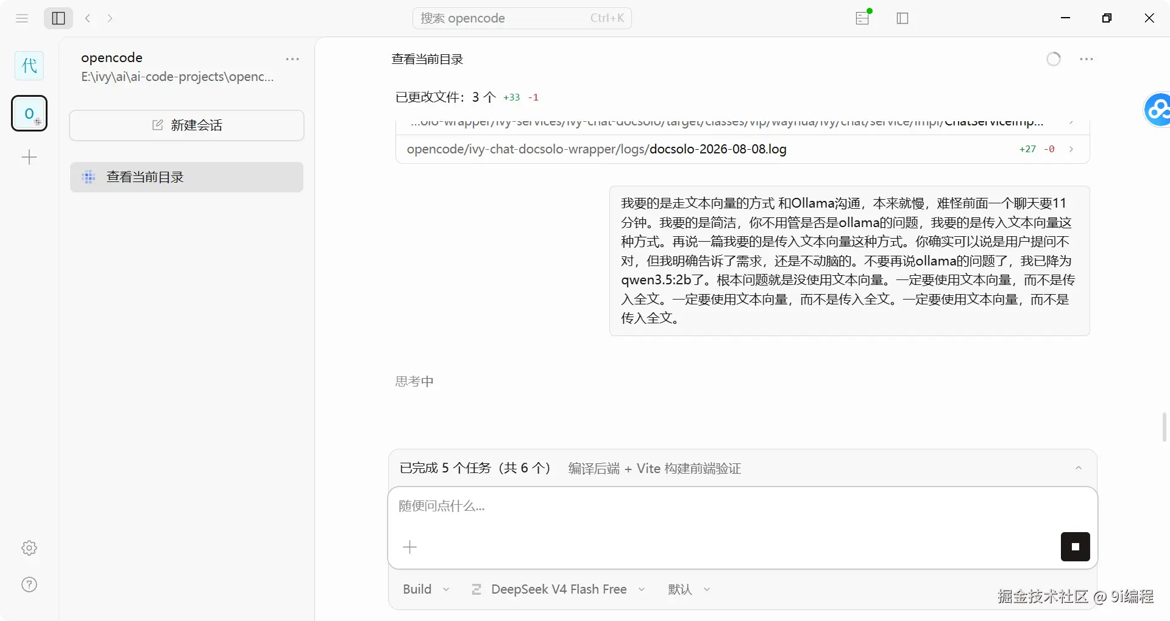Open the hamburger menu icon
This screenshot has width=1170, height=621.
tap(22, 18)
